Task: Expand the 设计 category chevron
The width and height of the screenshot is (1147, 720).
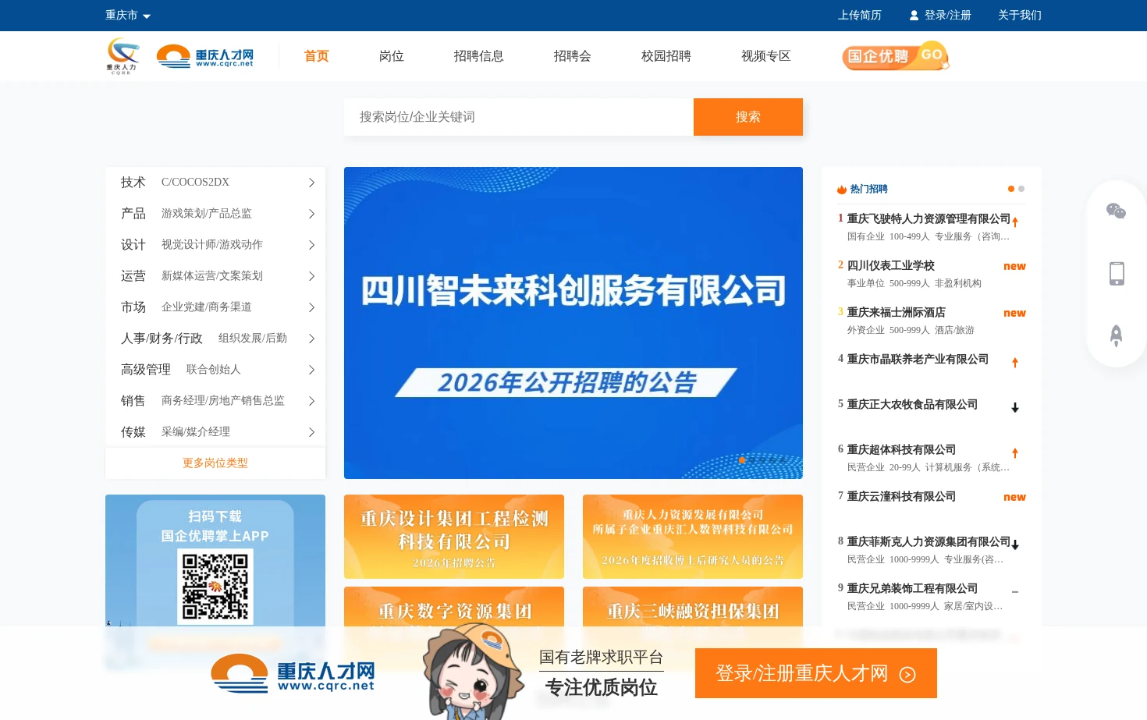Action: pos(311,245)
